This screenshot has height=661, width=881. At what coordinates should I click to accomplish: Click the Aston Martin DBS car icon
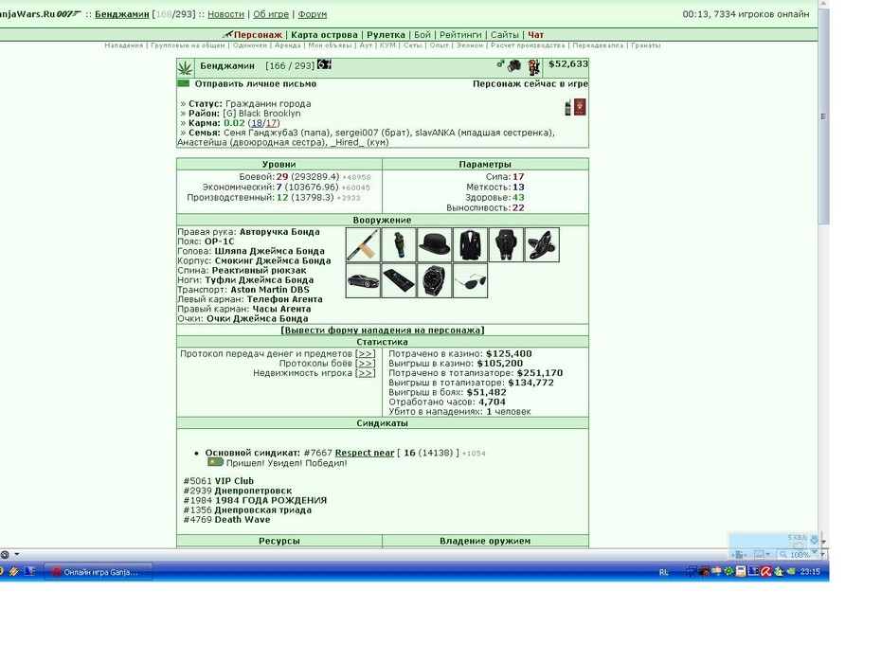pyautogui.click(x=363, y=281)
